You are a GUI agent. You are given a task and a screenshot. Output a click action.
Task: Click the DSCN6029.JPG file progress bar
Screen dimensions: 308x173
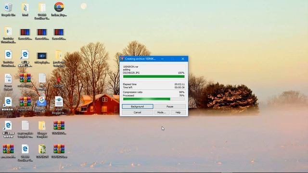[x=154, y=76]
